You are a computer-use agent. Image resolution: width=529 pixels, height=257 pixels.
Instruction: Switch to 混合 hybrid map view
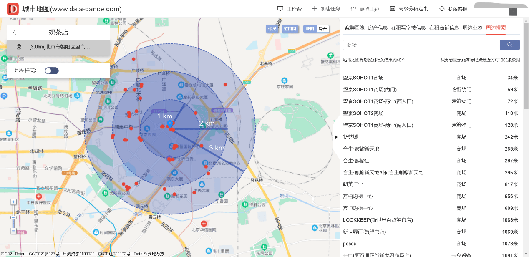coord(323,29)
